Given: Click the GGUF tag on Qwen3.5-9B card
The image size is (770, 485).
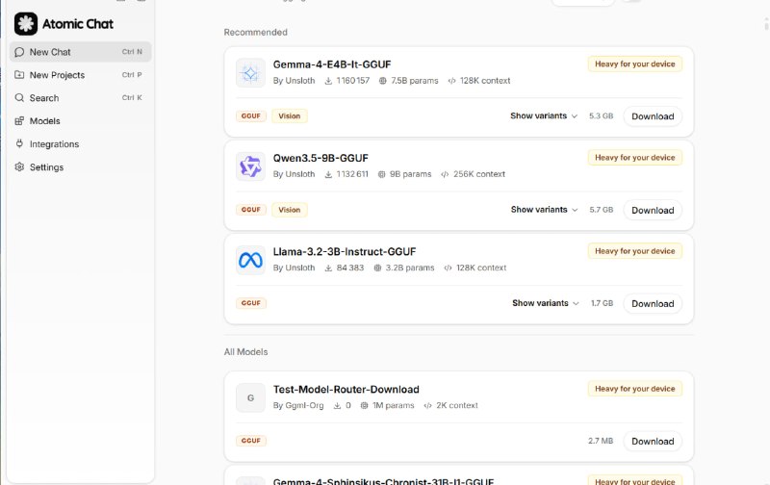Looking at the screenshot, I should 251,210.
